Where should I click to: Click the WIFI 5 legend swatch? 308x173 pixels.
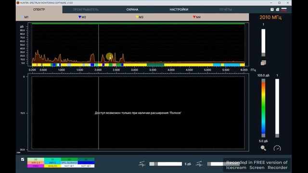click(52, 163)
